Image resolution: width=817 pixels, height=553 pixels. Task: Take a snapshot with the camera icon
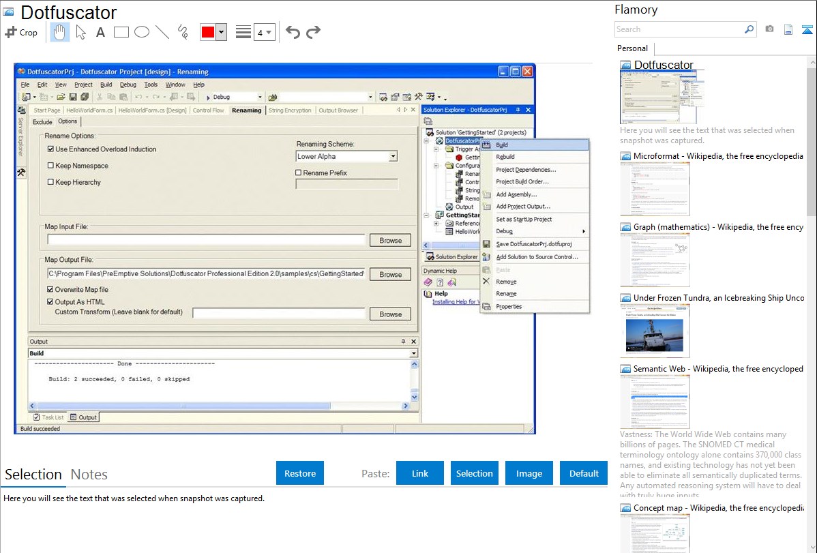tap(769, 29)
